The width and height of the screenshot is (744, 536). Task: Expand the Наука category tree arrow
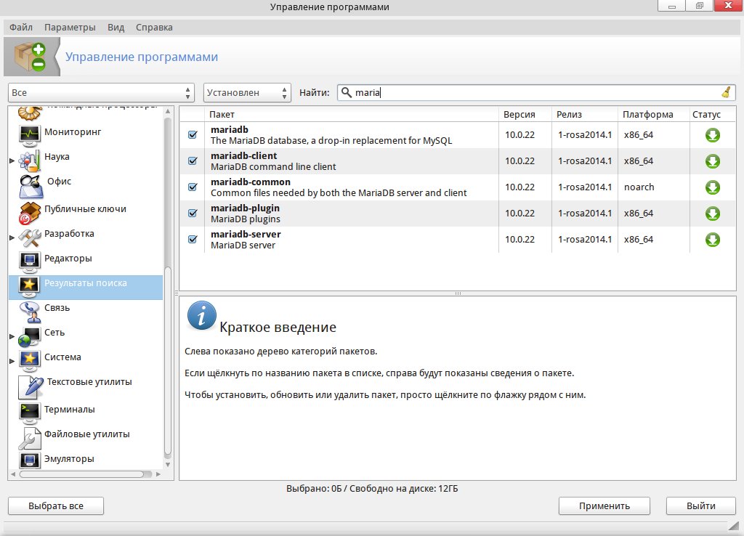[12, 161]
